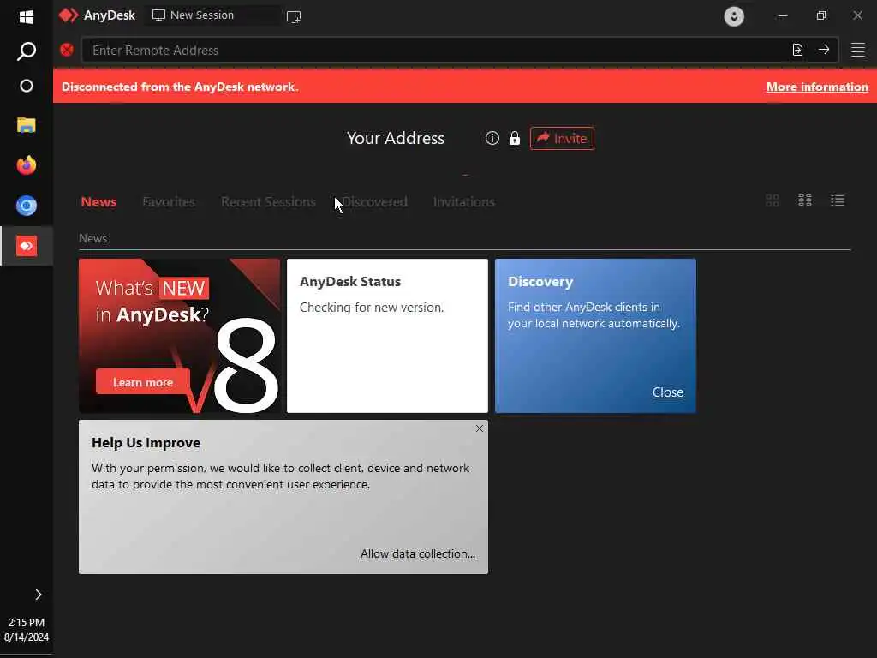Open the Discovered tab
Image resolution: width=877 pixels, height=658 pixels.
375,202
